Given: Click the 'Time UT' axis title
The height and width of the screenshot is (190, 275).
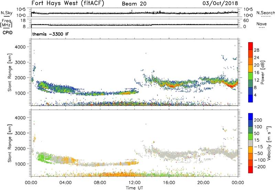Looking at the screenshot, I should [134, 188].
